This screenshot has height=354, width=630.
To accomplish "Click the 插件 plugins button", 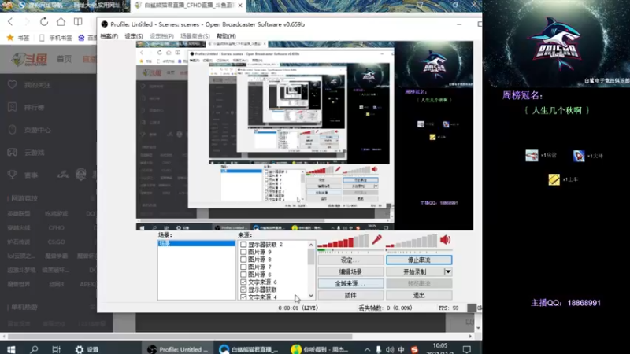I will (350, 296).
